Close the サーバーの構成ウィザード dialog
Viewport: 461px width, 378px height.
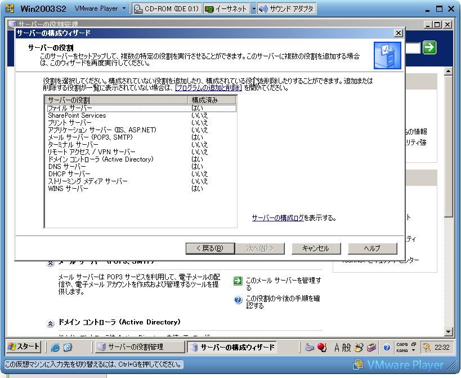[398, 33]
